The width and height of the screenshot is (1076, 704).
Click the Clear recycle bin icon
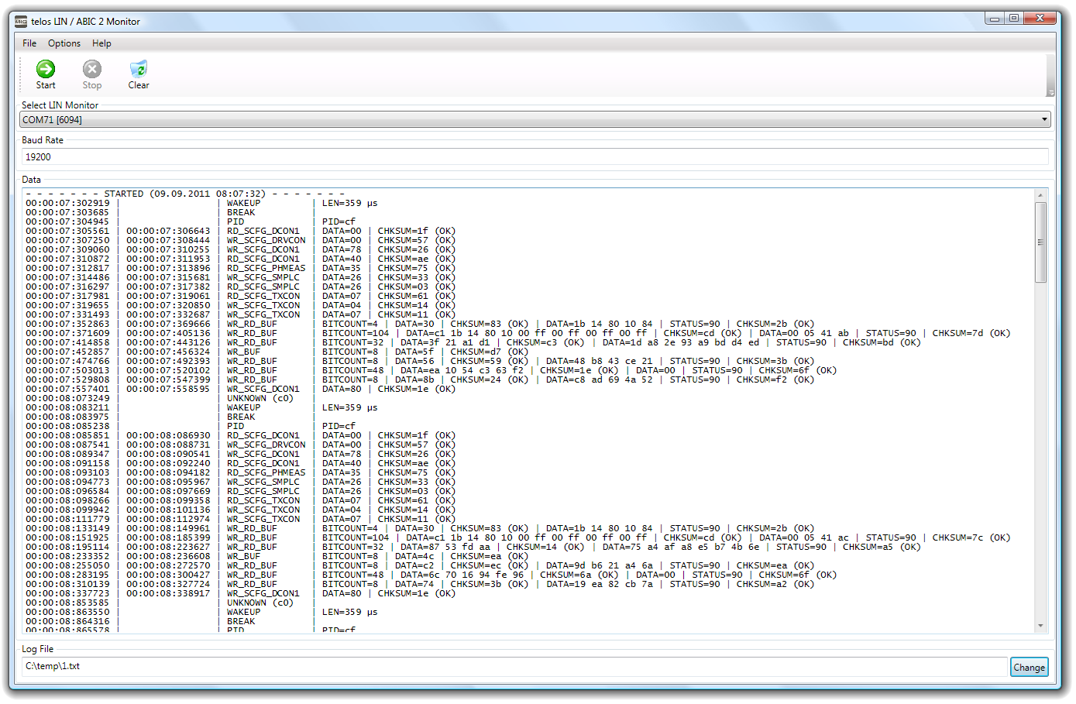coord(139,69)
